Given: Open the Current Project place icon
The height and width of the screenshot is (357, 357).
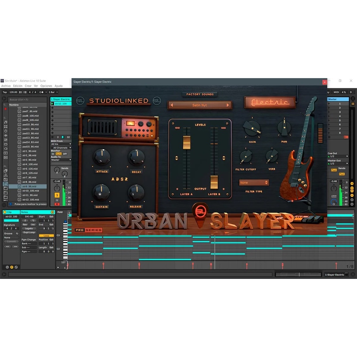Looking at the screenshot, I should (x=6, y=180).
